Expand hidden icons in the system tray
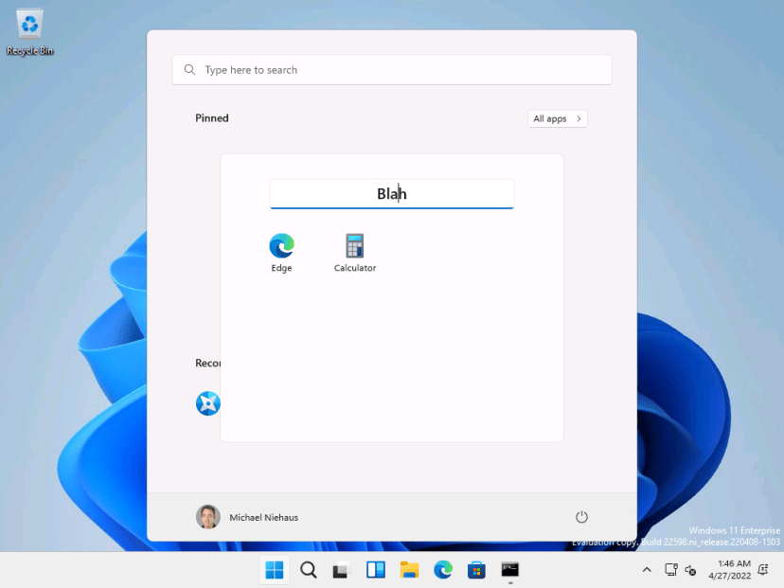784x588 pixels. click(647, 570)
